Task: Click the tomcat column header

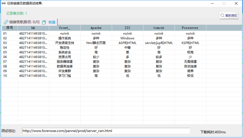Action: tap(159, 28)
